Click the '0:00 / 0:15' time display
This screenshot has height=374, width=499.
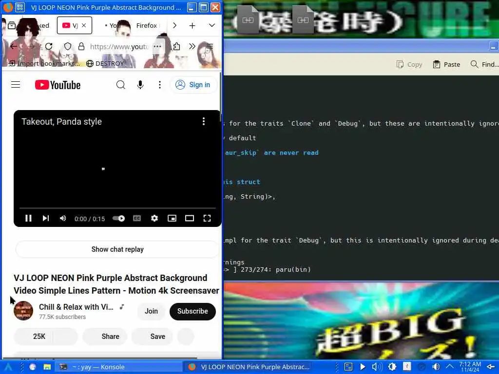coord(90,219)
